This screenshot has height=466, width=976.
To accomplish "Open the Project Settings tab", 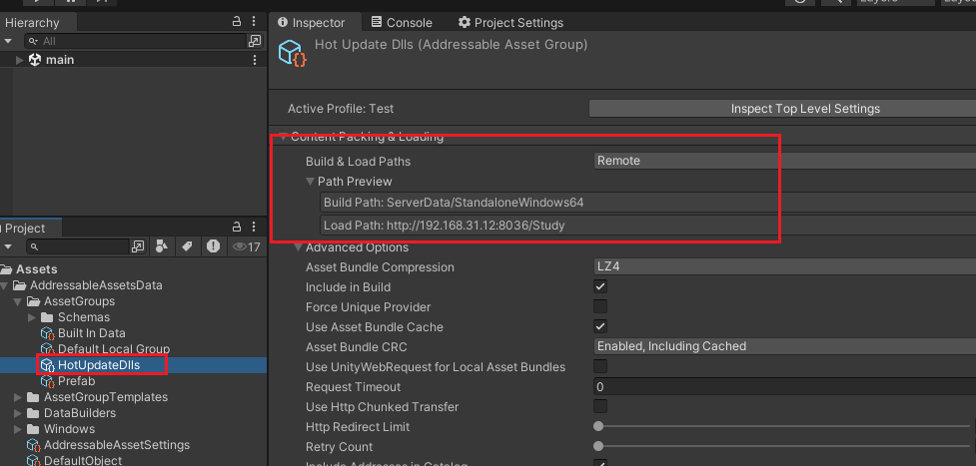I will pyautogui.click(x=510, y=22).
